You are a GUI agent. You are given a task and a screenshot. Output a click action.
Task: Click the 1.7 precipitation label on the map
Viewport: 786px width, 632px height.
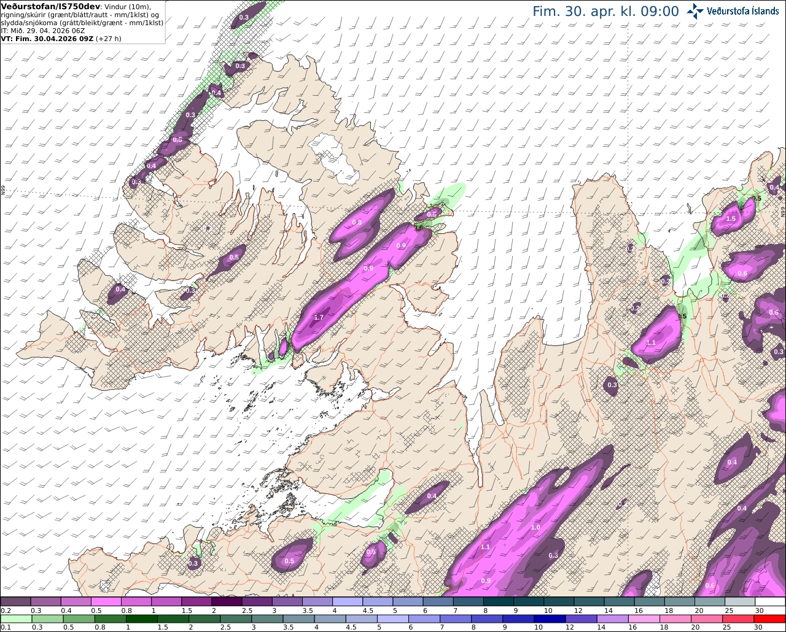pyautogui.click(x=319, y=317)
